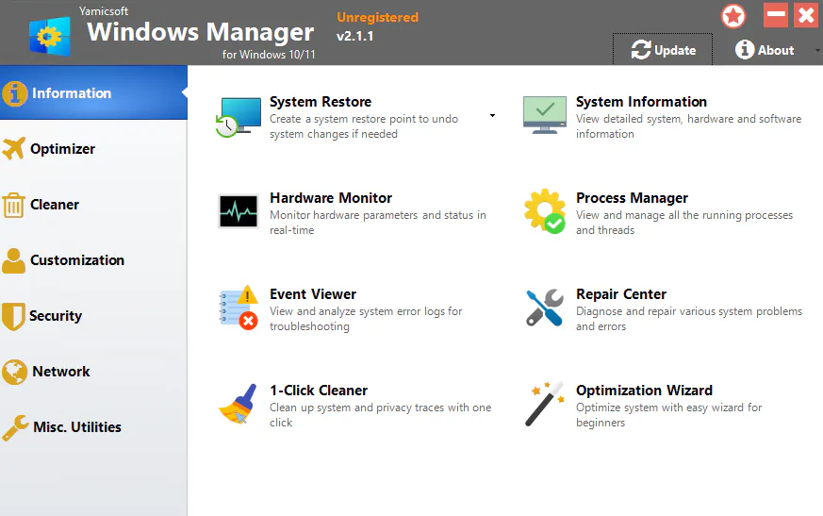Click 'View and manage all the running' description
823x516 pixels.
683,223
